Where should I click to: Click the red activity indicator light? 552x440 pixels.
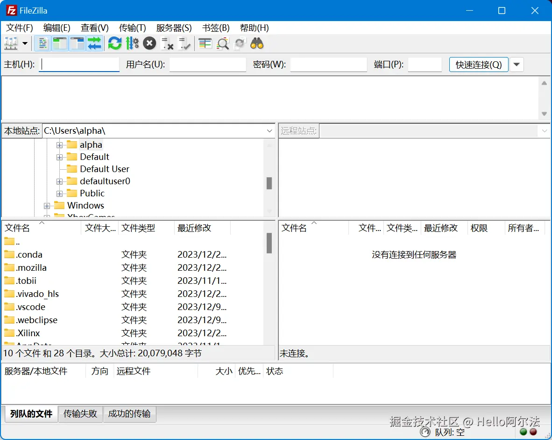(x=533, y=432)
